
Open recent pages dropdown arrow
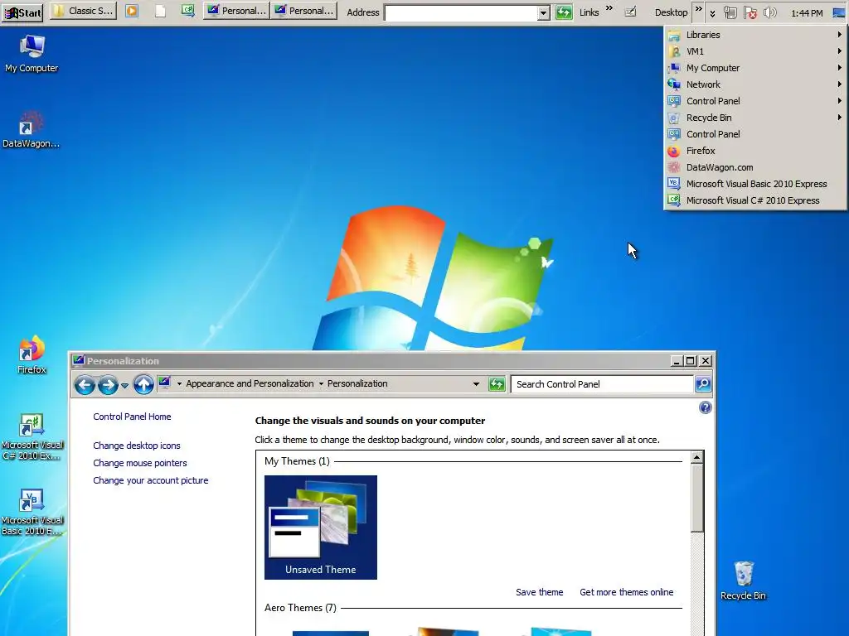(124, 385)
